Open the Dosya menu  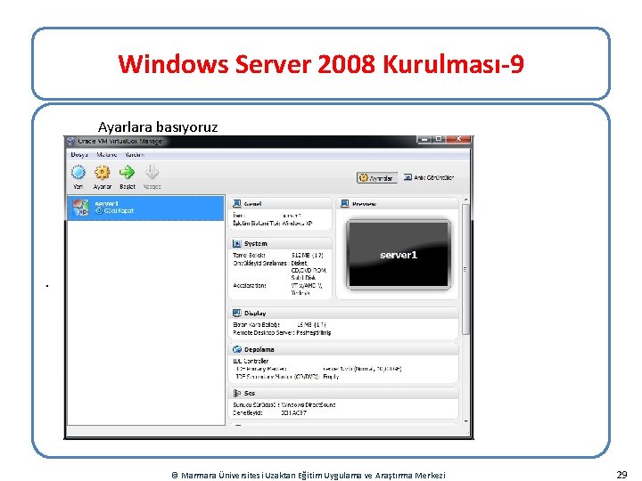(79, 155)
